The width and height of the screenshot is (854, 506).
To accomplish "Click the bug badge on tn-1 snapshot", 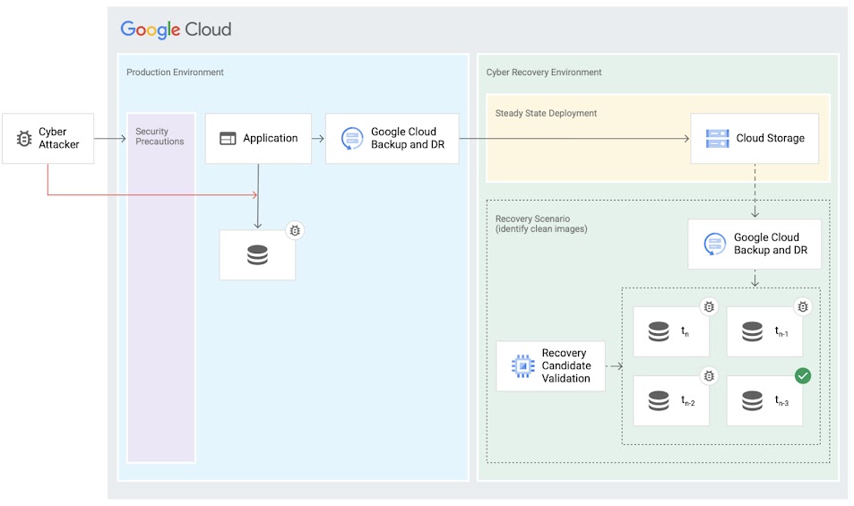I will [803, 307].
